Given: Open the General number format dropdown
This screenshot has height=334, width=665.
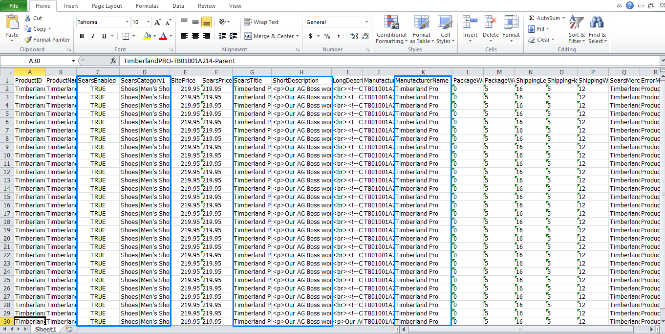Looking at the screenshot, I should coord(367,22).
